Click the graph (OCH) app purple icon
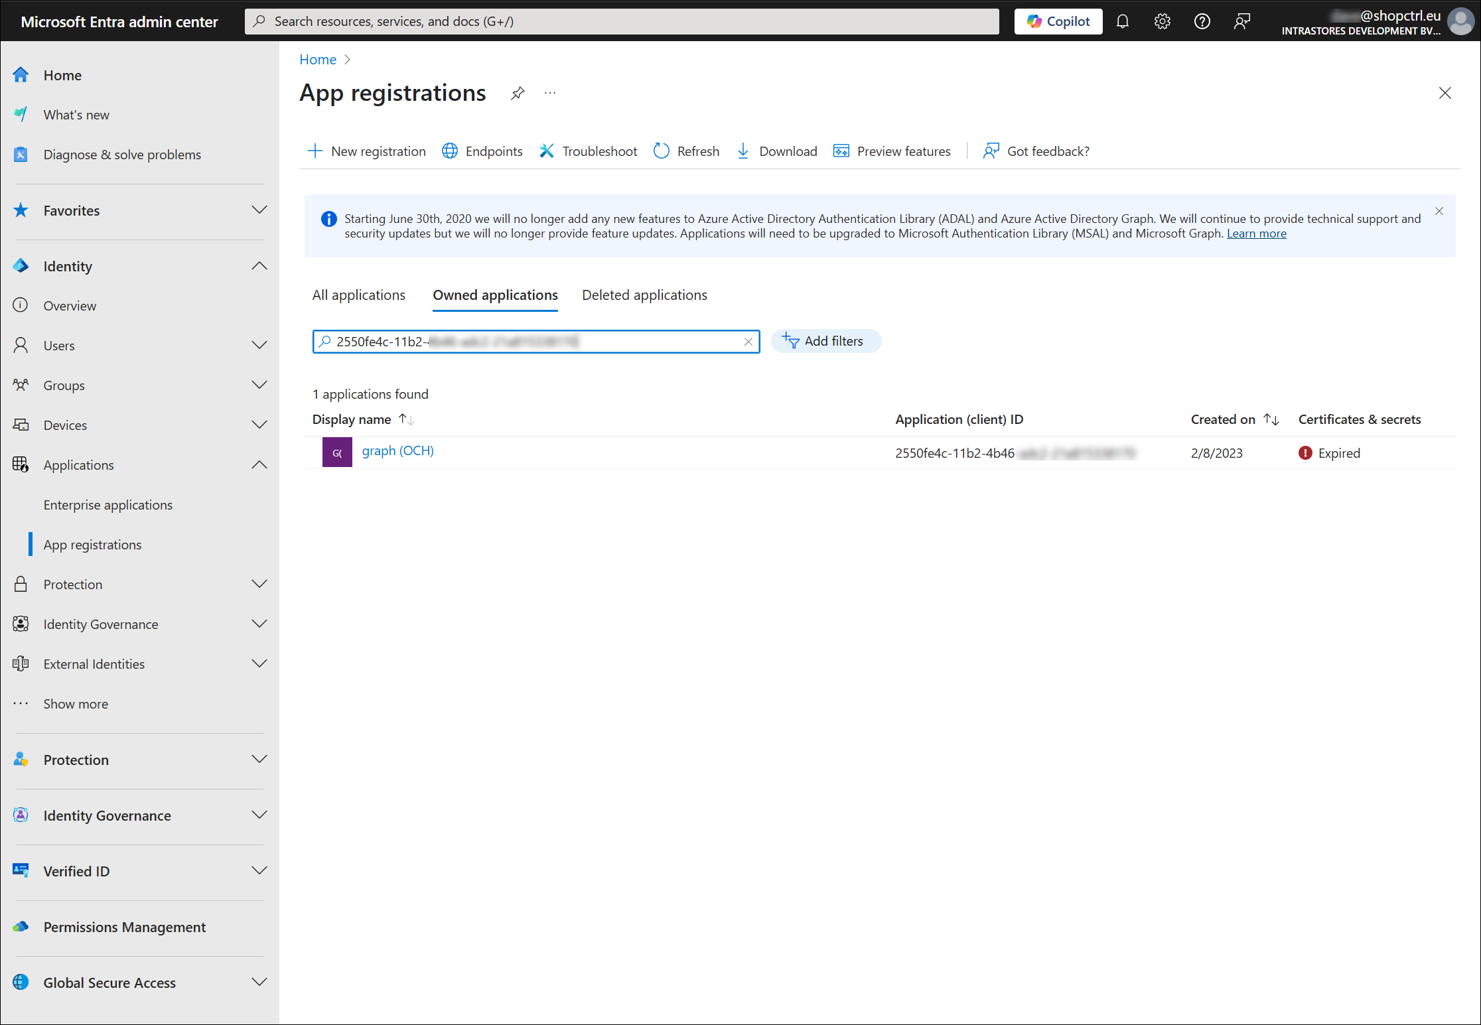 (x=337, y=452)
